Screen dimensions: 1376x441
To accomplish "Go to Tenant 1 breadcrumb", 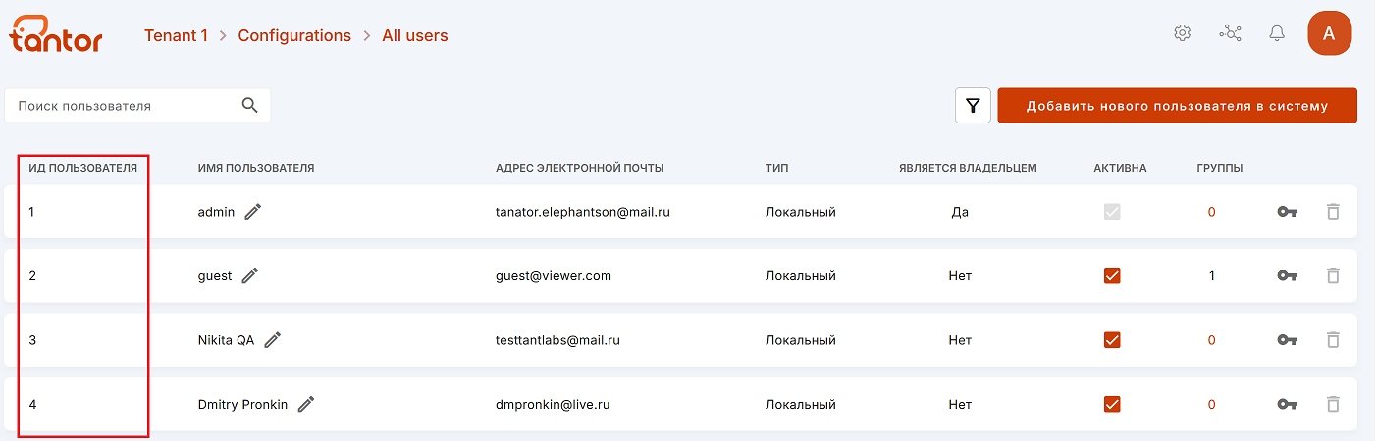I will pos(176,35).
